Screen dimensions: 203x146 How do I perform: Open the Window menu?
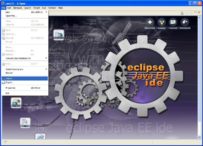(52, 8)
